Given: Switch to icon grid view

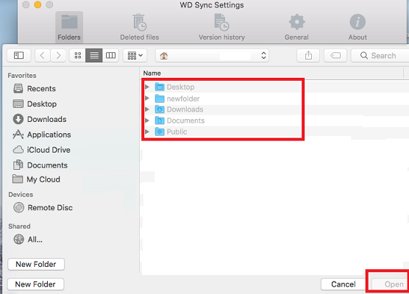Looking at the screenshot, I should coord(78,55).
